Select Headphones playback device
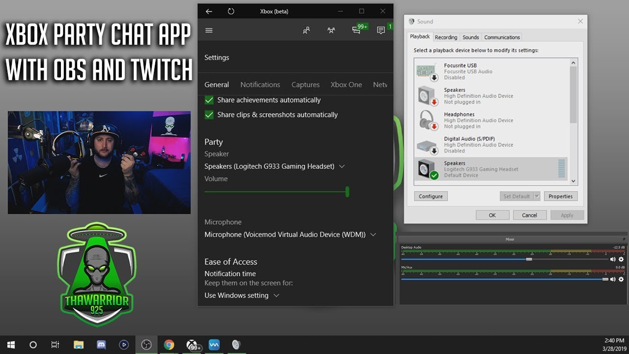Image resolution: width=629 pixels, height=354 pixels. (492, 120)
